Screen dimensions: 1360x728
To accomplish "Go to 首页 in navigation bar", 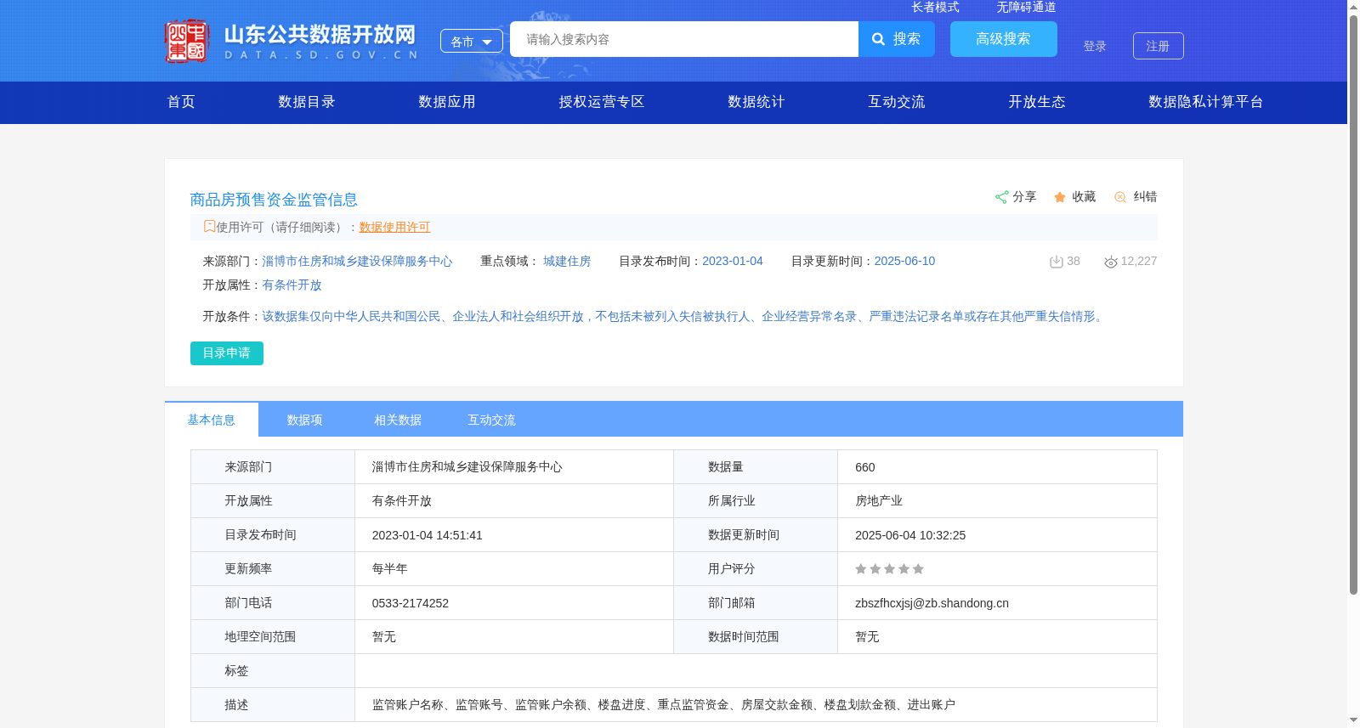I will (x=181, y=102).
